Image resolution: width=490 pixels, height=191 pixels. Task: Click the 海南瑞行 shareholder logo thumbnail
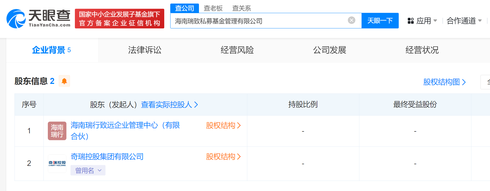tap(57, 131)
